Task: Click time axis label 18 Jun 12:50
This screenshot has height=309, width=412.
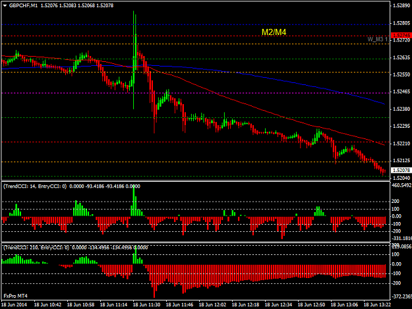Action: pyautogui.click(x=311, y=305)
